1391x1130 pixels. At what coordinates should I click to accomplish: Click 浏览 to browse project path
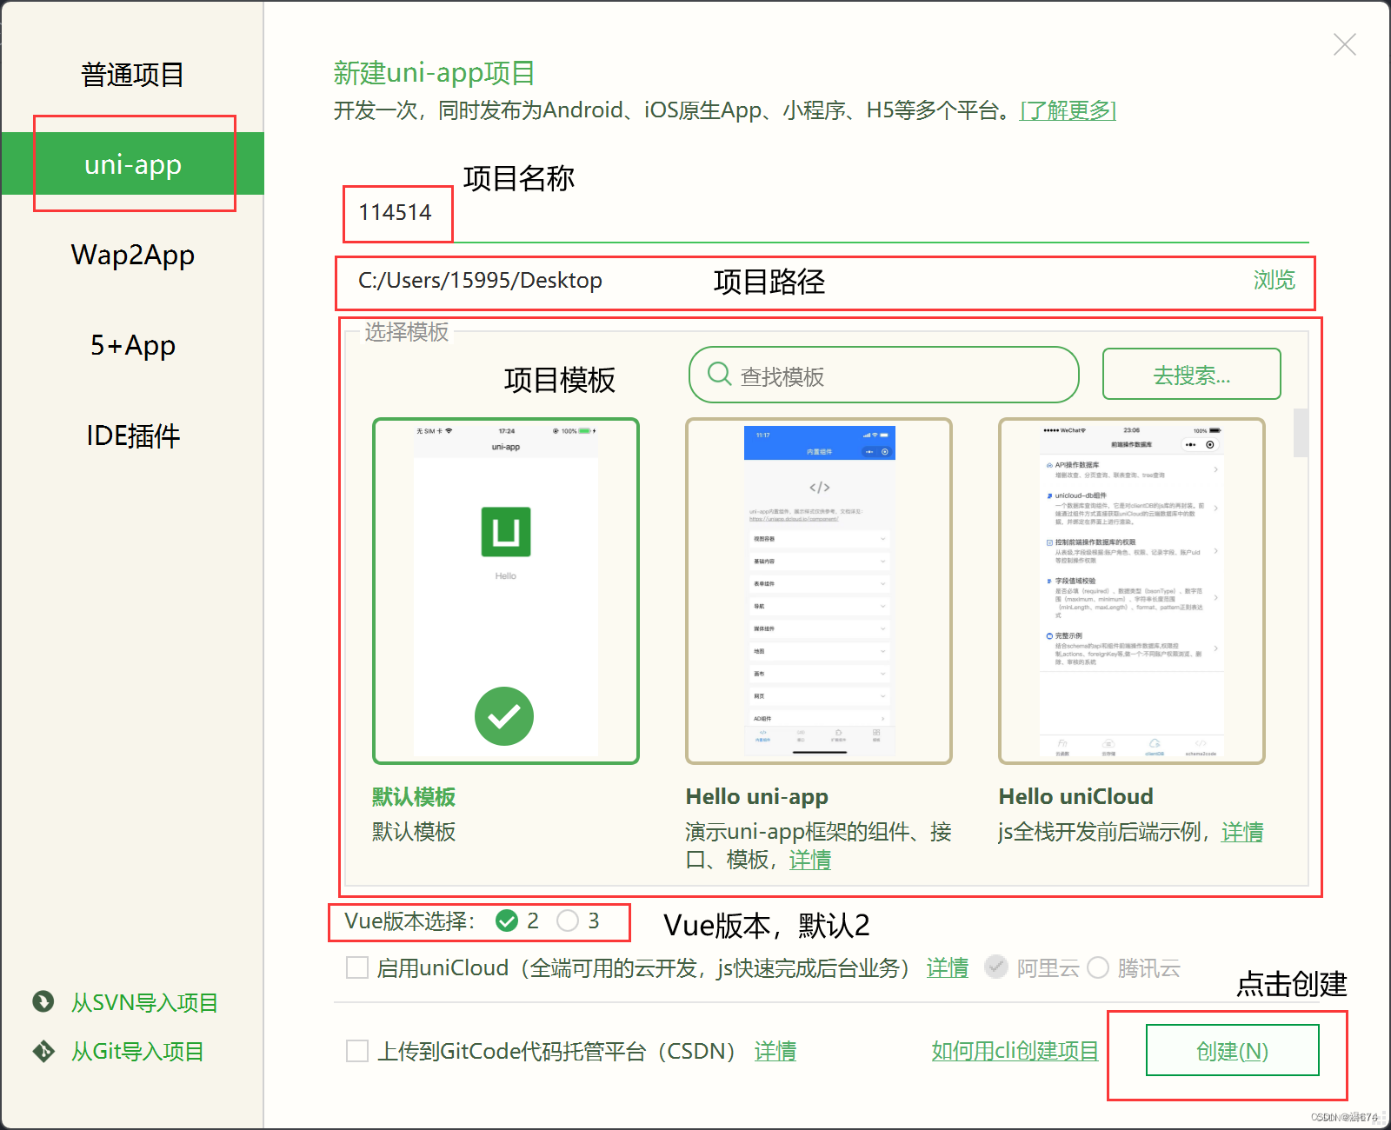[x=1274, y=280]
